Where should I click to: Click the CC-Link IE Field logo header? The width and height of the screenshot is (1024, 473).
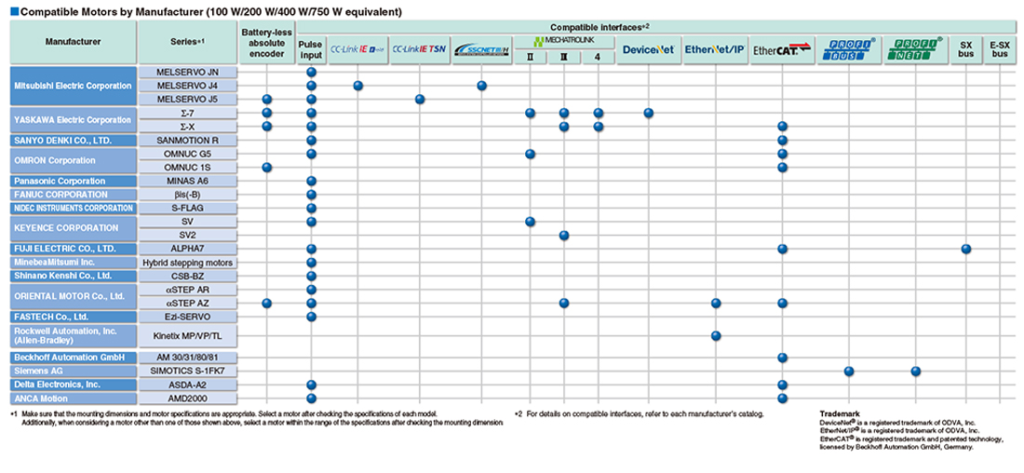point(357,49)
